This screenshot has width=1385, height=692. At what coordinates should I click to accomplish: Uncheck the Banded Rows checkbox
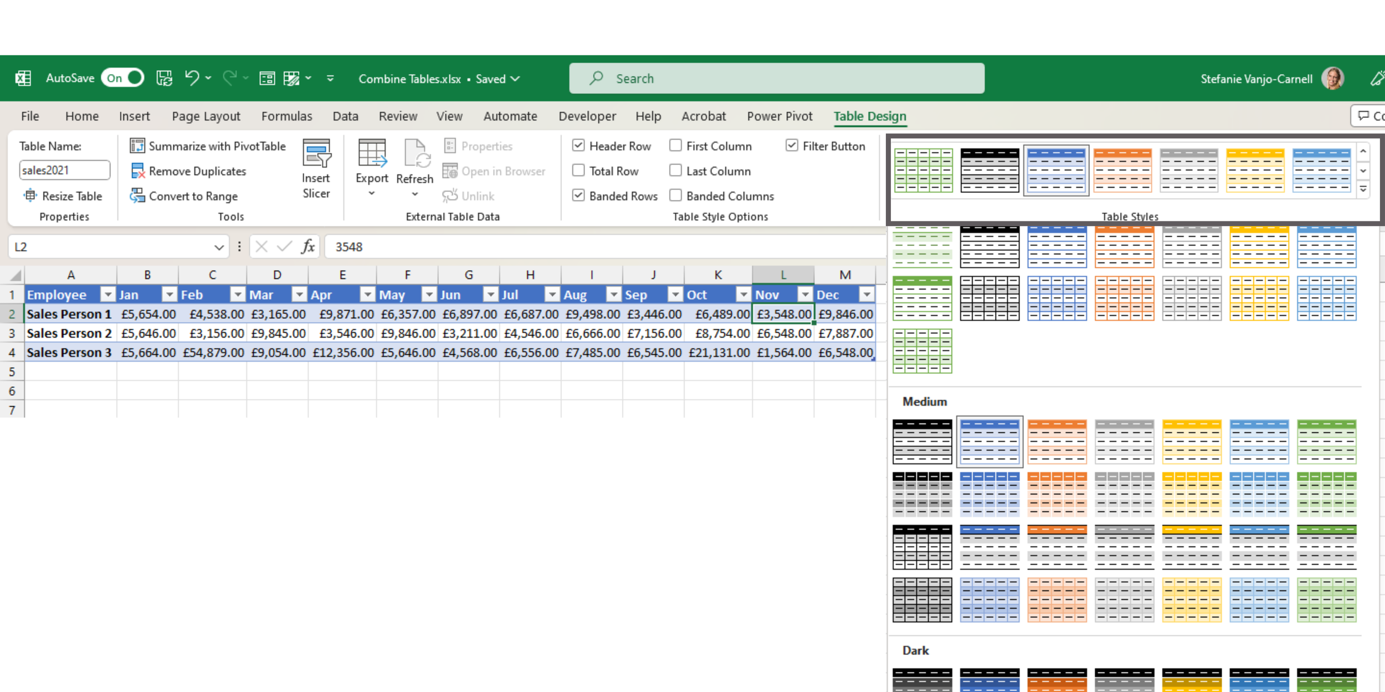click(x=578, y=195)
